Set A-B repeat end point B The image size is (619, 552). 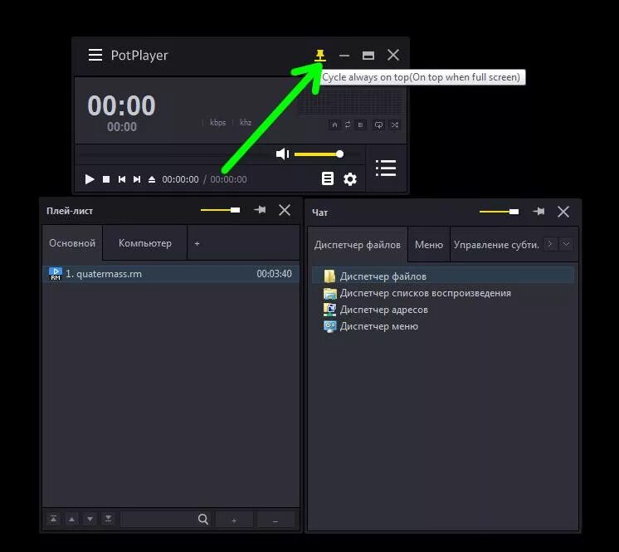pos(360,125)
